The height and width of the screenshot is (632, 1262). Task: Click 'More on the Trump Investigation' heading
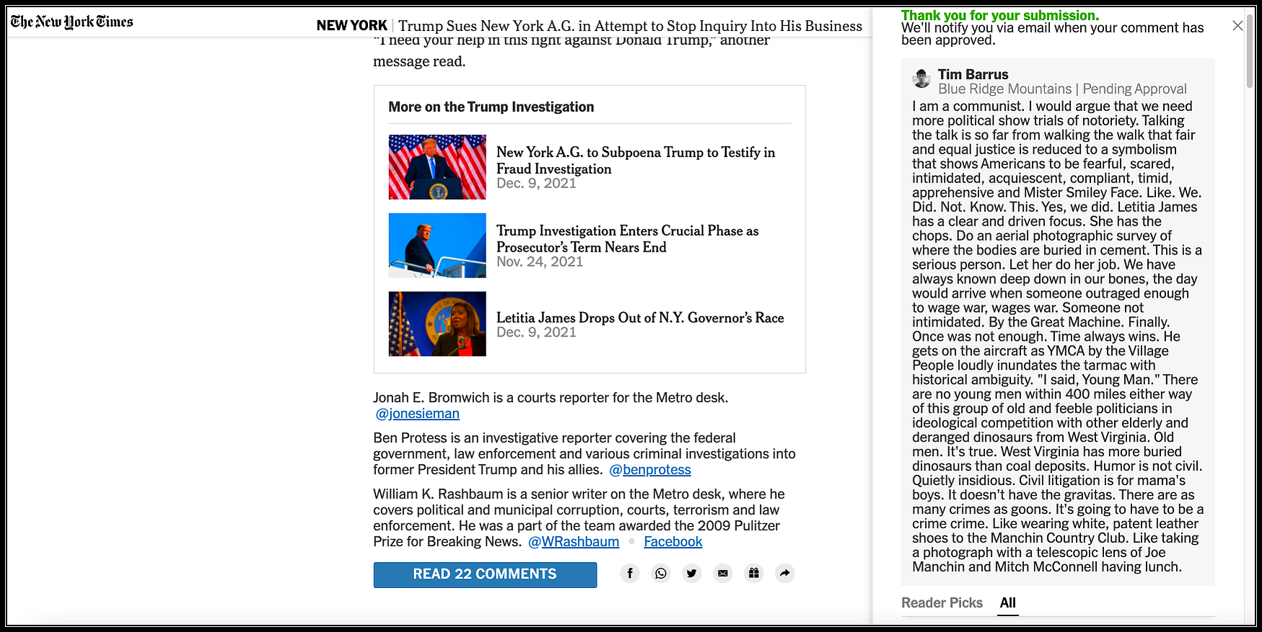491,107
